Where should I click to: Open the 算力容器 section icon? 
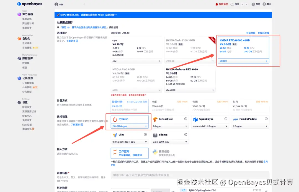[x=19, y=14]
